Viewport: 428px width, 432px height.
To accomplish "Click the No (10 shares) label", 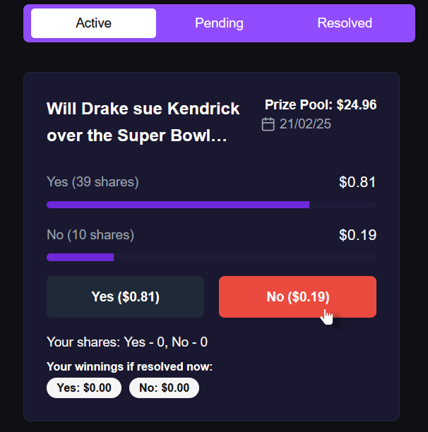I will (x=90, y=235).
